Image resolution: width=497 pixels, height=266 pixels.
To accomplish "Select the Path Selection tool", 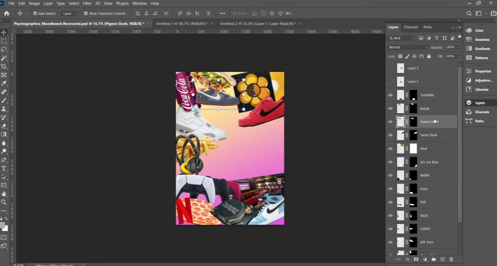I will [4, 177].
